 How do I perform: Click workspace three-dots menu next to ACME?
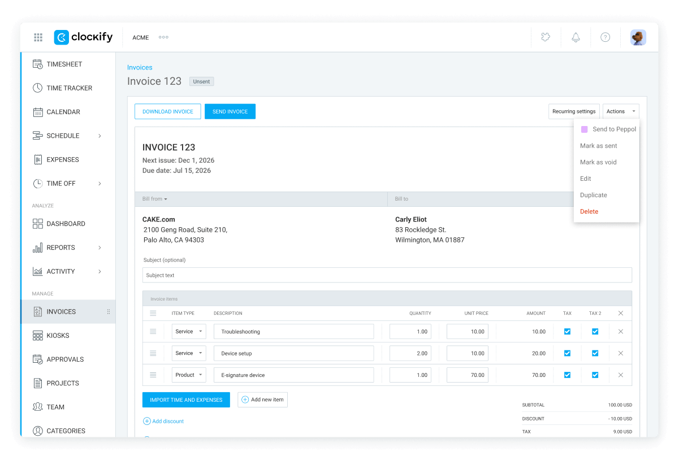click(163, 37)
